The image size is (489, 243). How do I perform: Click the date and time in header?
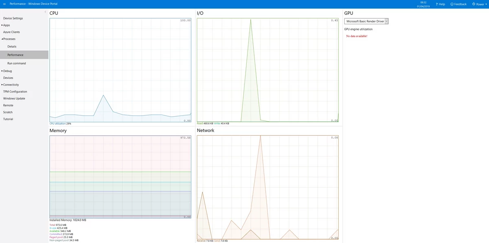coord(423,4)
